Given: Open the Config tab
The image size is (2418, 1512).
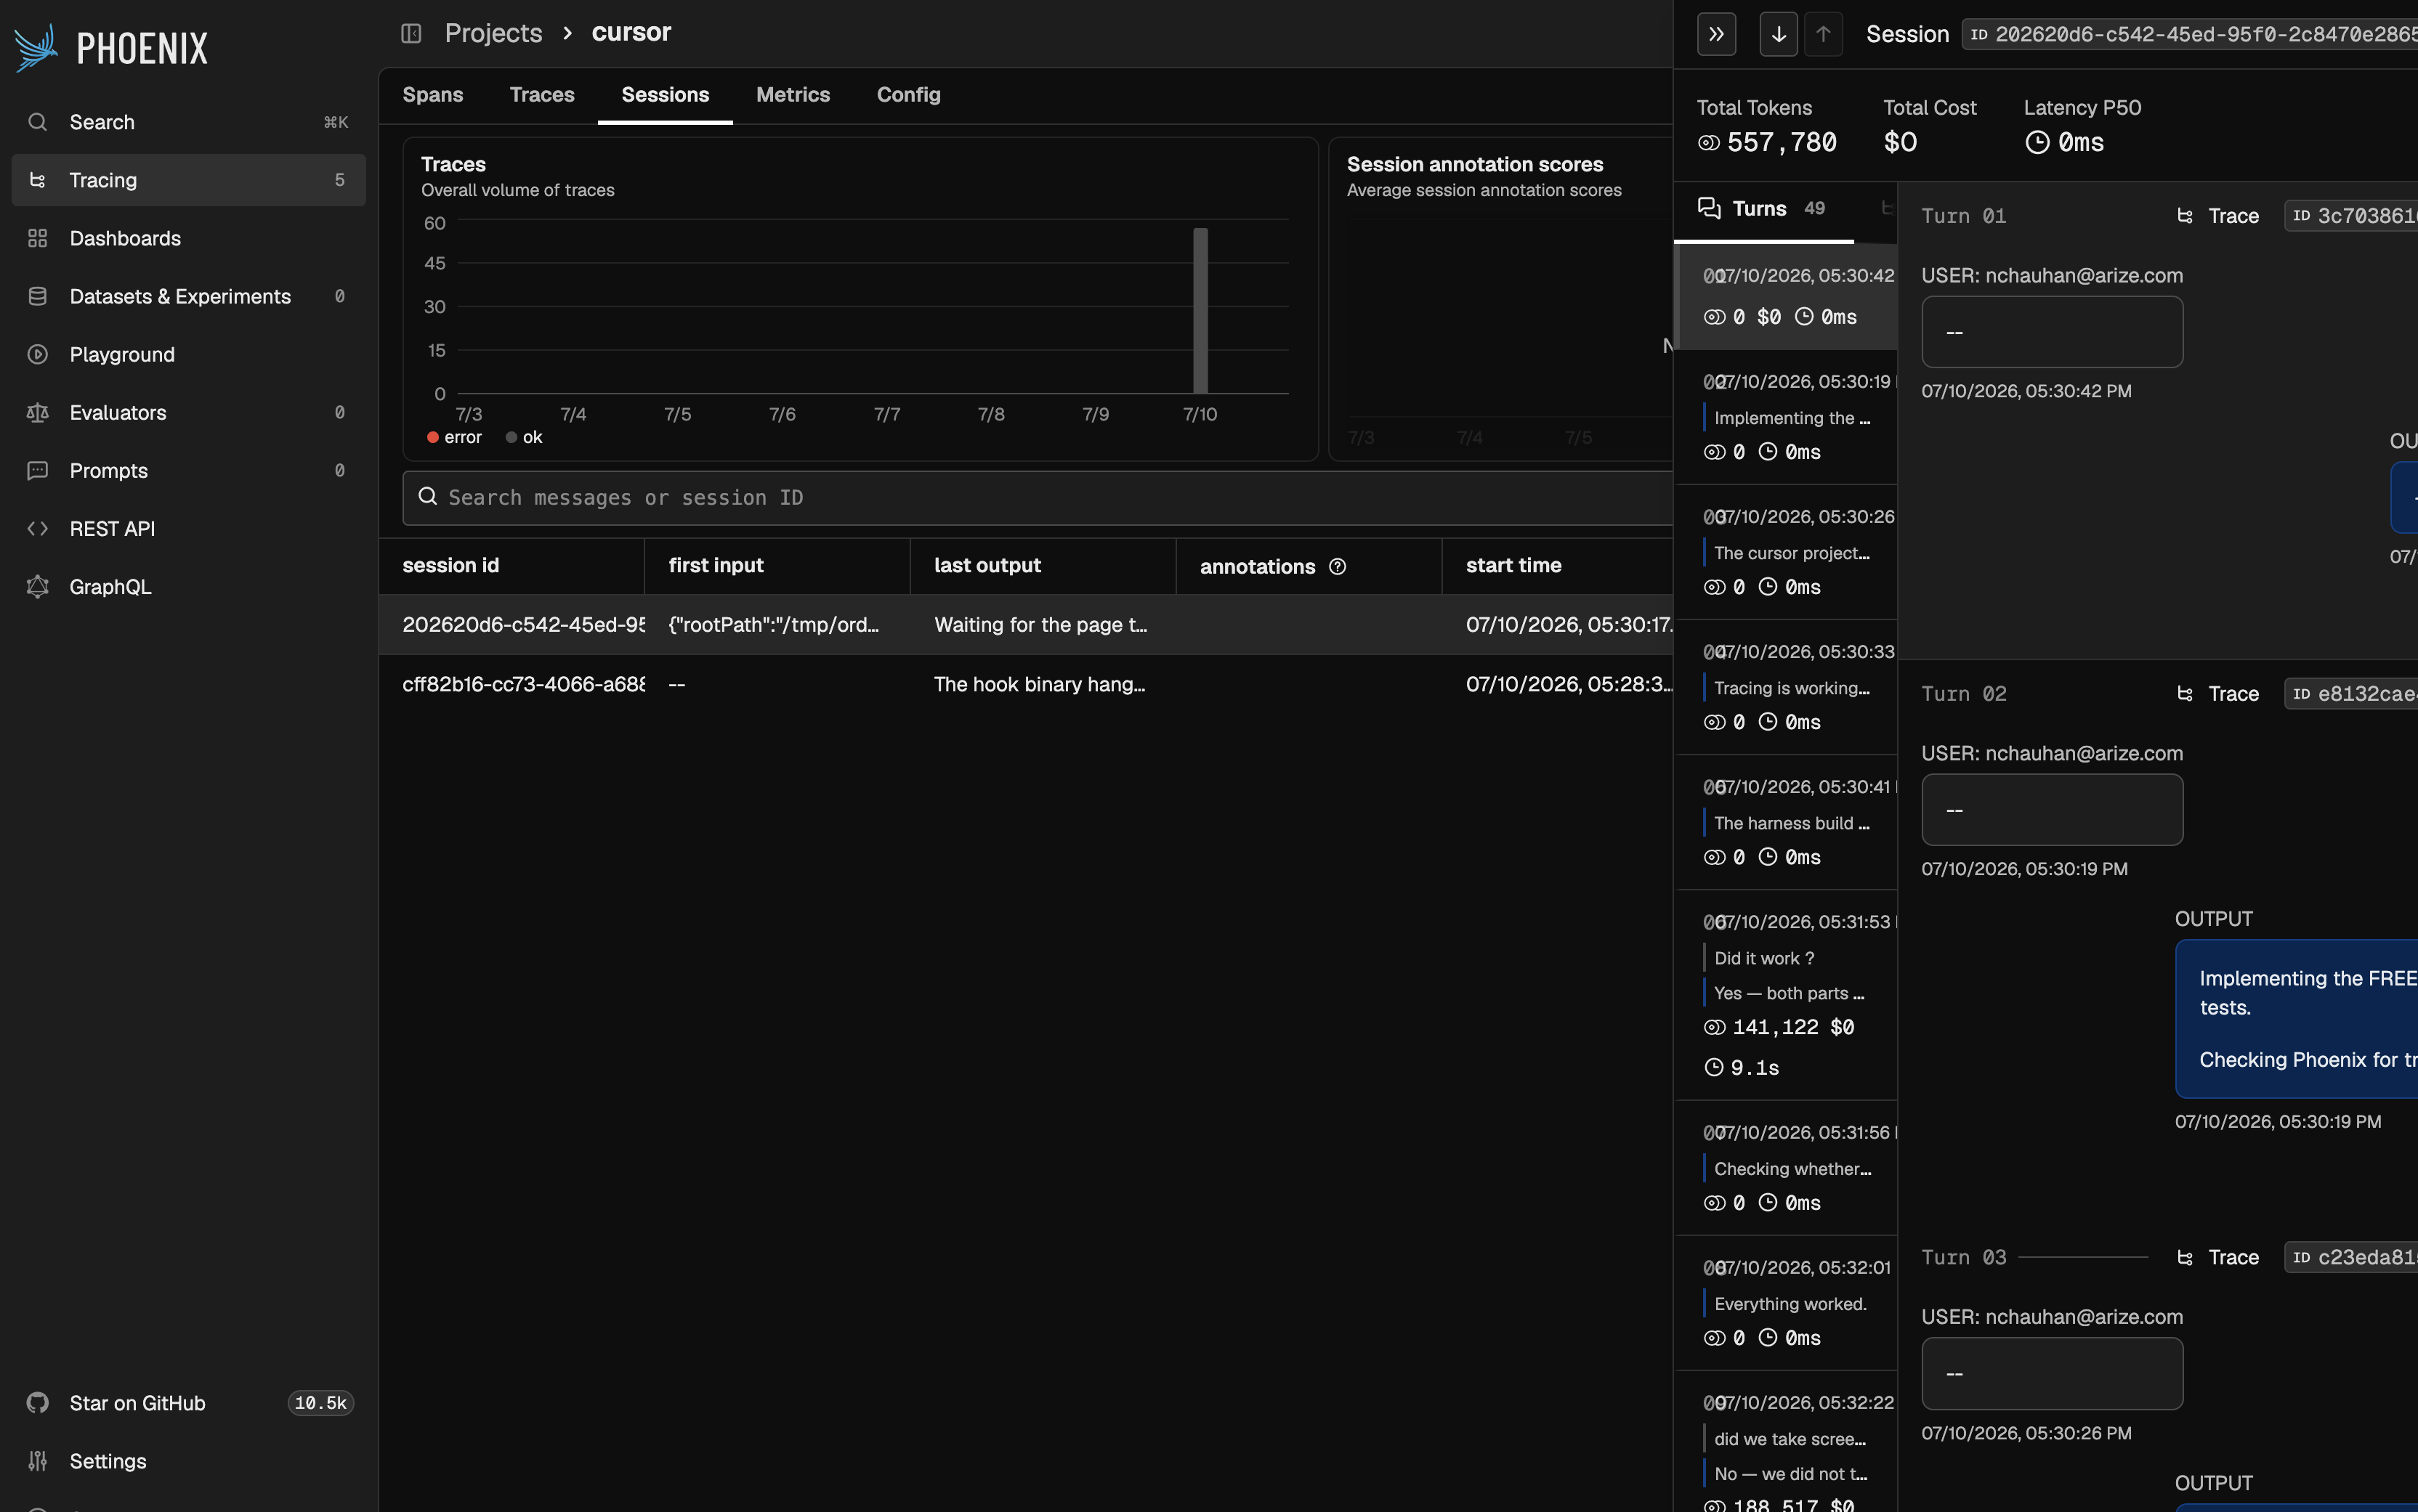Looking at the screenshot, I should 908,95.
